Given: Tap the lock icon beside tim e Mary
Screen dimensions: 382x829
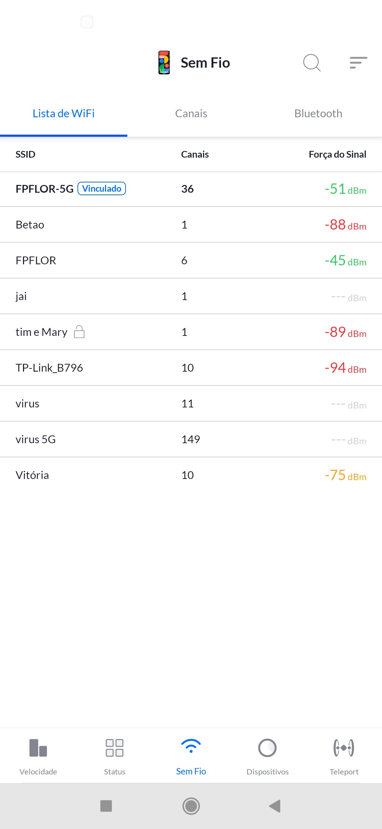Looking at the screenshot, I should click(79, 332).
